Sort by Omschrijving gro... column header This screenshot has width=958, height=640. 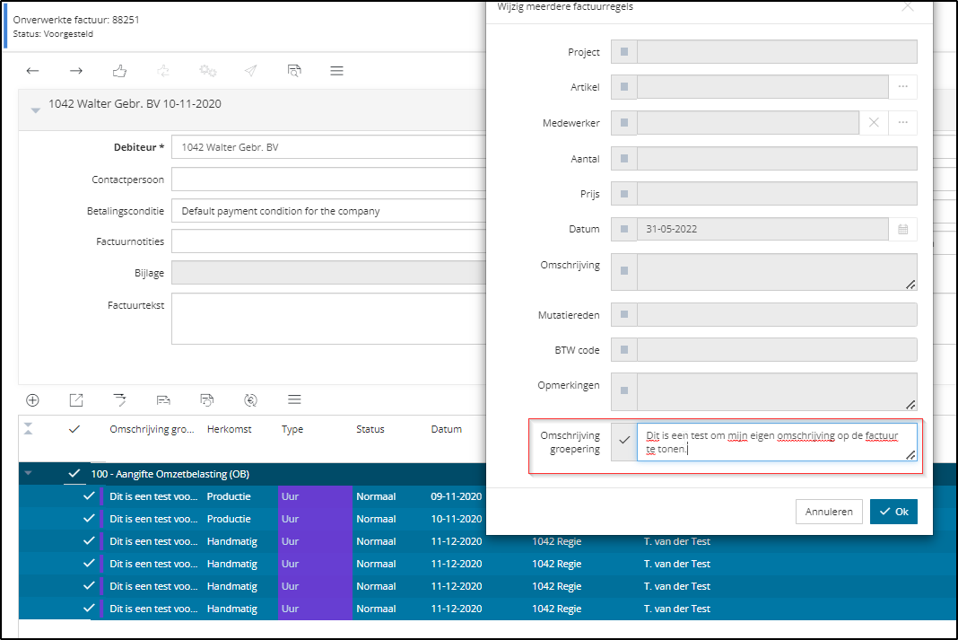click(152, 429)
